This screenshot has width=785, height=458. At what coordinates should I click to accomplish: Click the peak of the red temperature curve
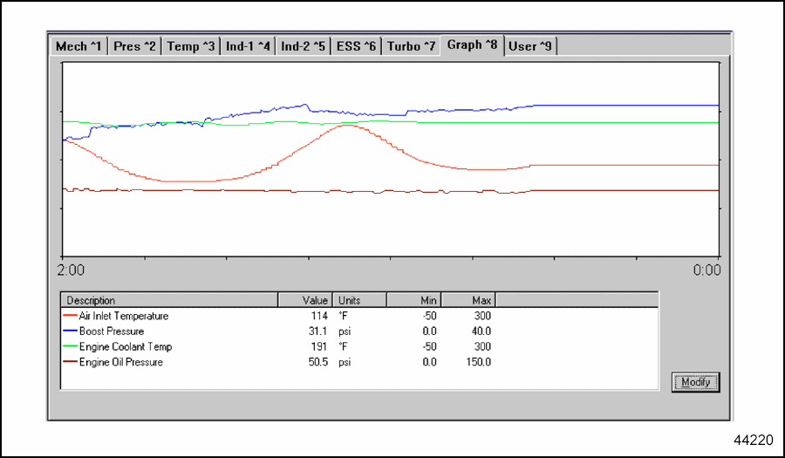[x=347, y=126]
